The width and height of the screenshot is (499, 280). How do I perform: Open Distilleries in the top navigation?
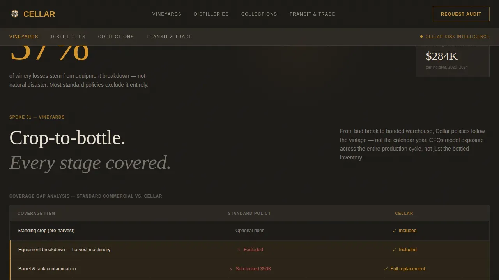211,14
